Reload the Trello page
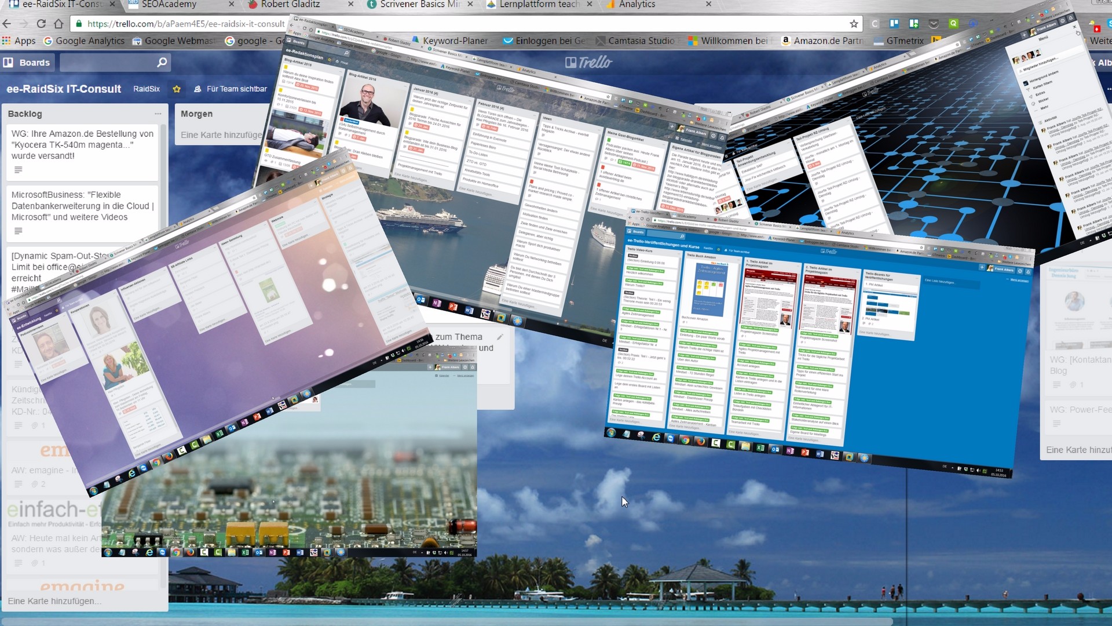1112x626 pixels. pyautogui.click(x=41, y=24)
